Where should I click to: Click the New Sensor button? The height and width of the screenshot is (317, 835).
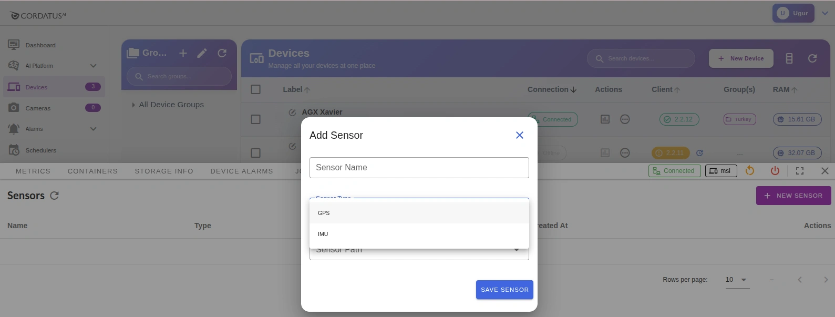[793, 196]
